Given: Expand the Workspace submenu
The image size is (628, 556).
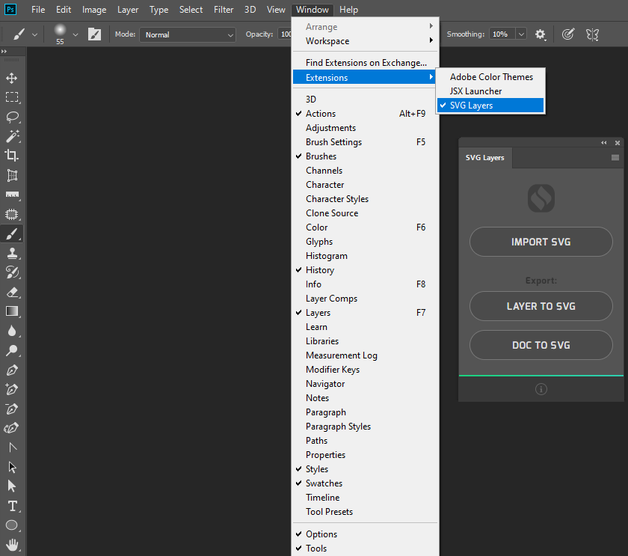Looking at the screenshot, I should point(366,41).
